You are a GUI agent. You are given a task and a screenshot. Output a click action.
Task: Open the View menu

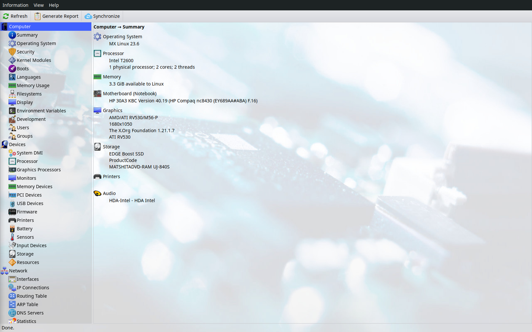point(39,5)
